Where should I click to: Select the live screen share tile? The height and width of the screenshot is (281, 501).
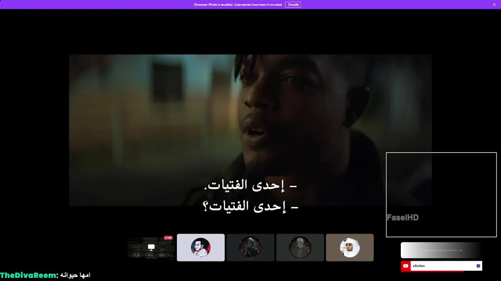[151, 247]
